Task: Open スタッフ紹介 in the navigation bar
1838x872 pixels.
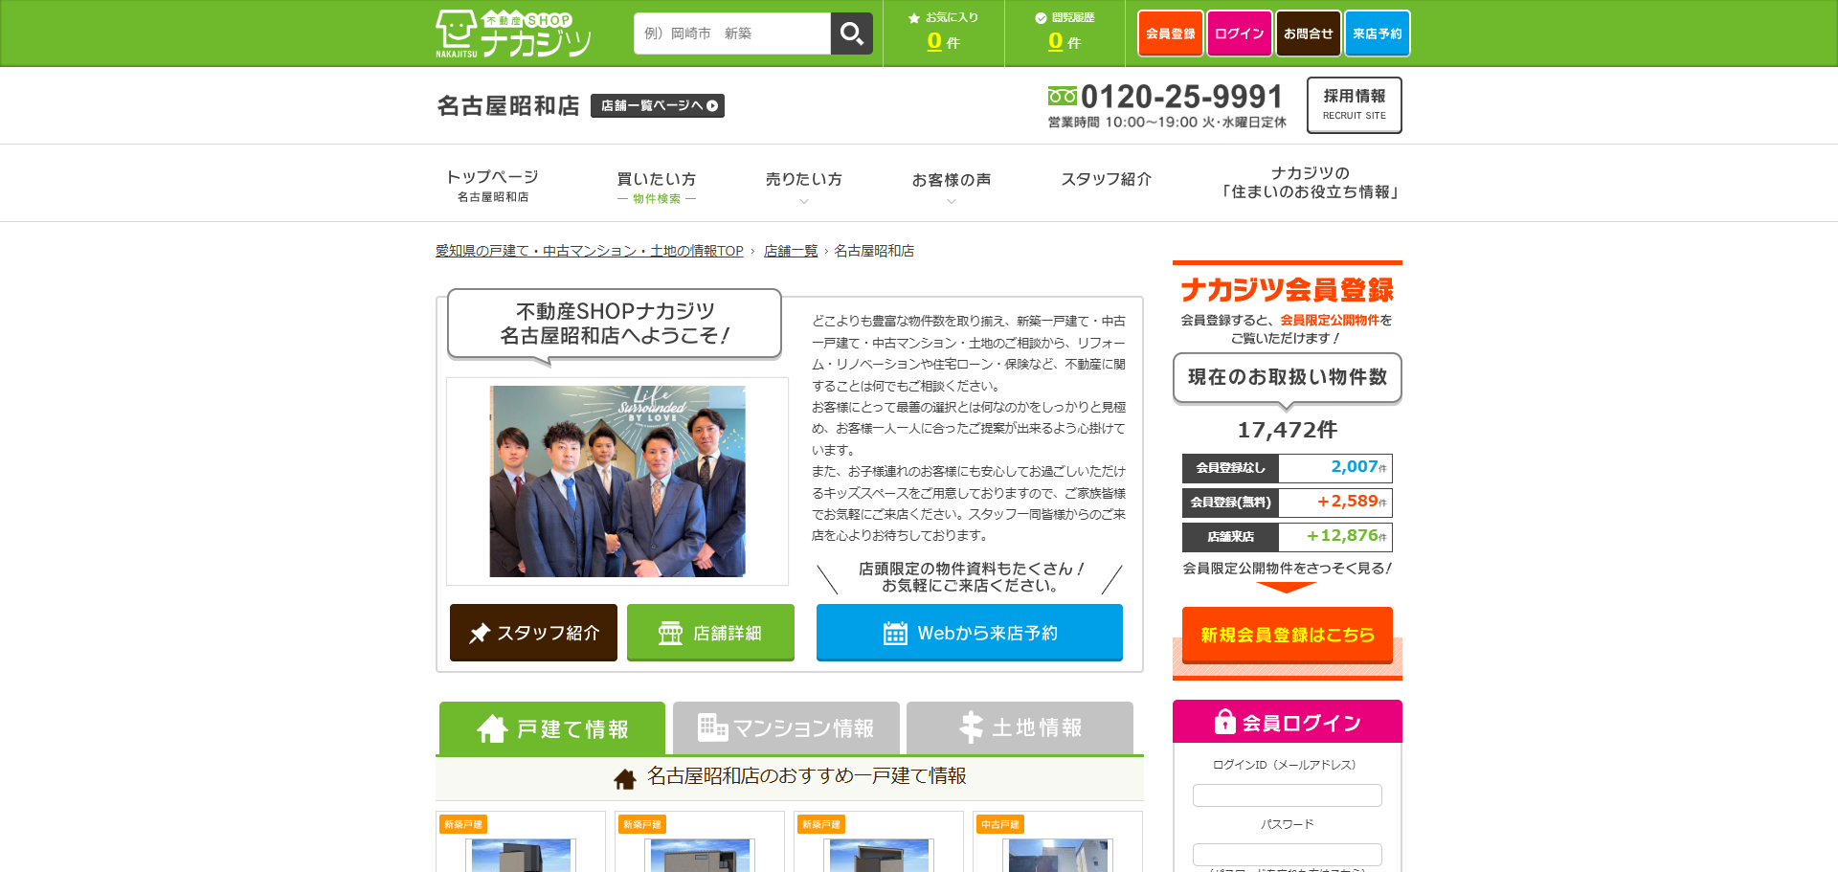Action: coord(1106,180)
